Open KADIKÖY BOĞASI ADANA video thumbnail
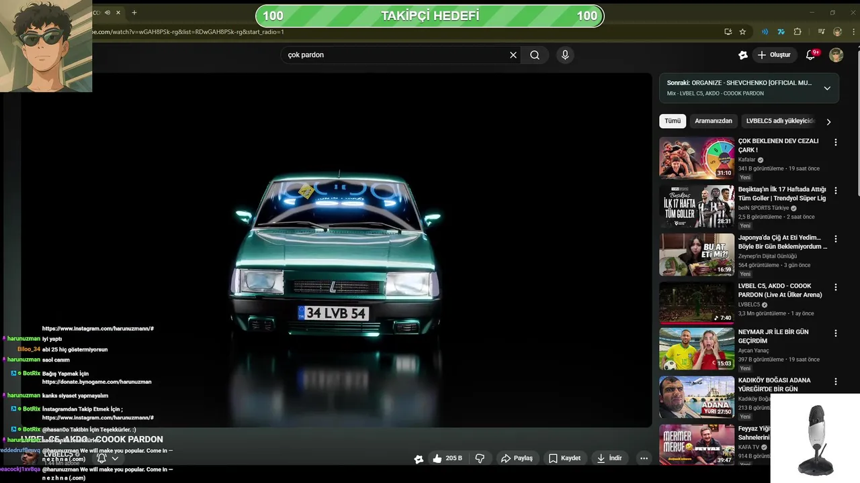Screen dimensions: 860x483 click(x=697, y=397)
